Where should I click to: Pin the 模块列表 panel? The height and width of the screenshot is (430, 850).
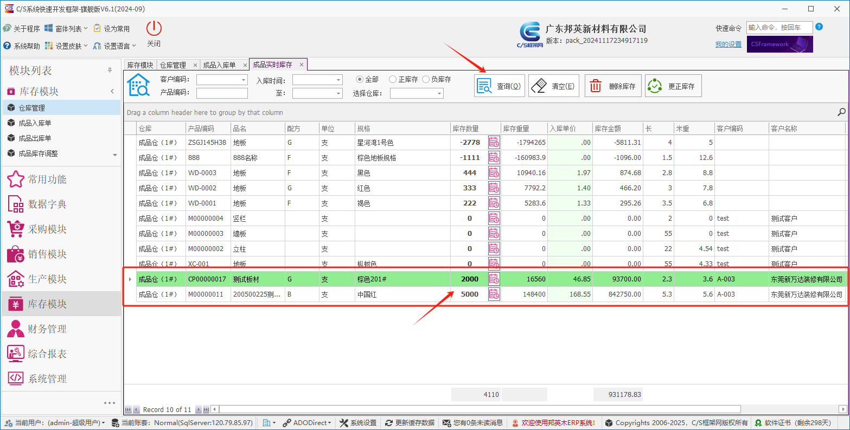110,70
